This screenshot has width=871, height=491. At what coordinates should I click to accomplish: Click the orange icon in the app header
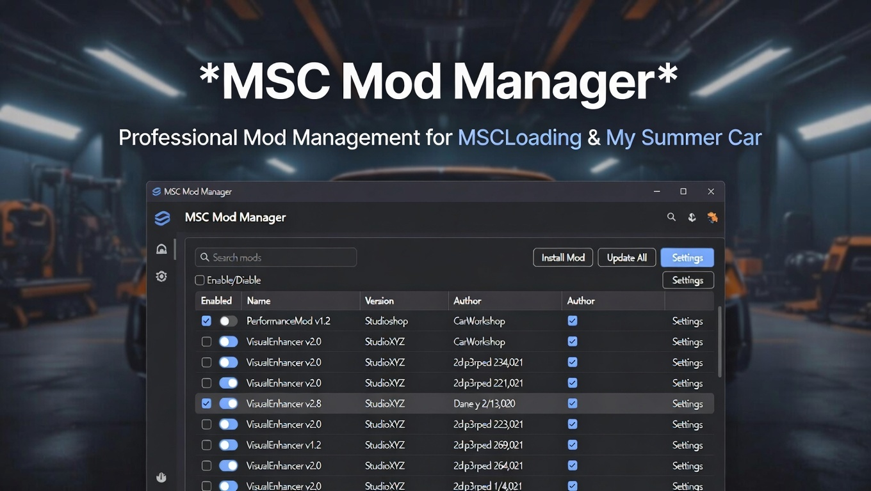[x=712, y=217]
